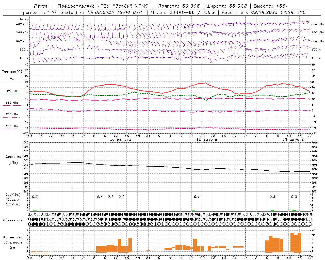This screenshot has width=325, height=260.
Task: Click the "Долгота: 56.305" header field
Action: (x=179, y=6)
